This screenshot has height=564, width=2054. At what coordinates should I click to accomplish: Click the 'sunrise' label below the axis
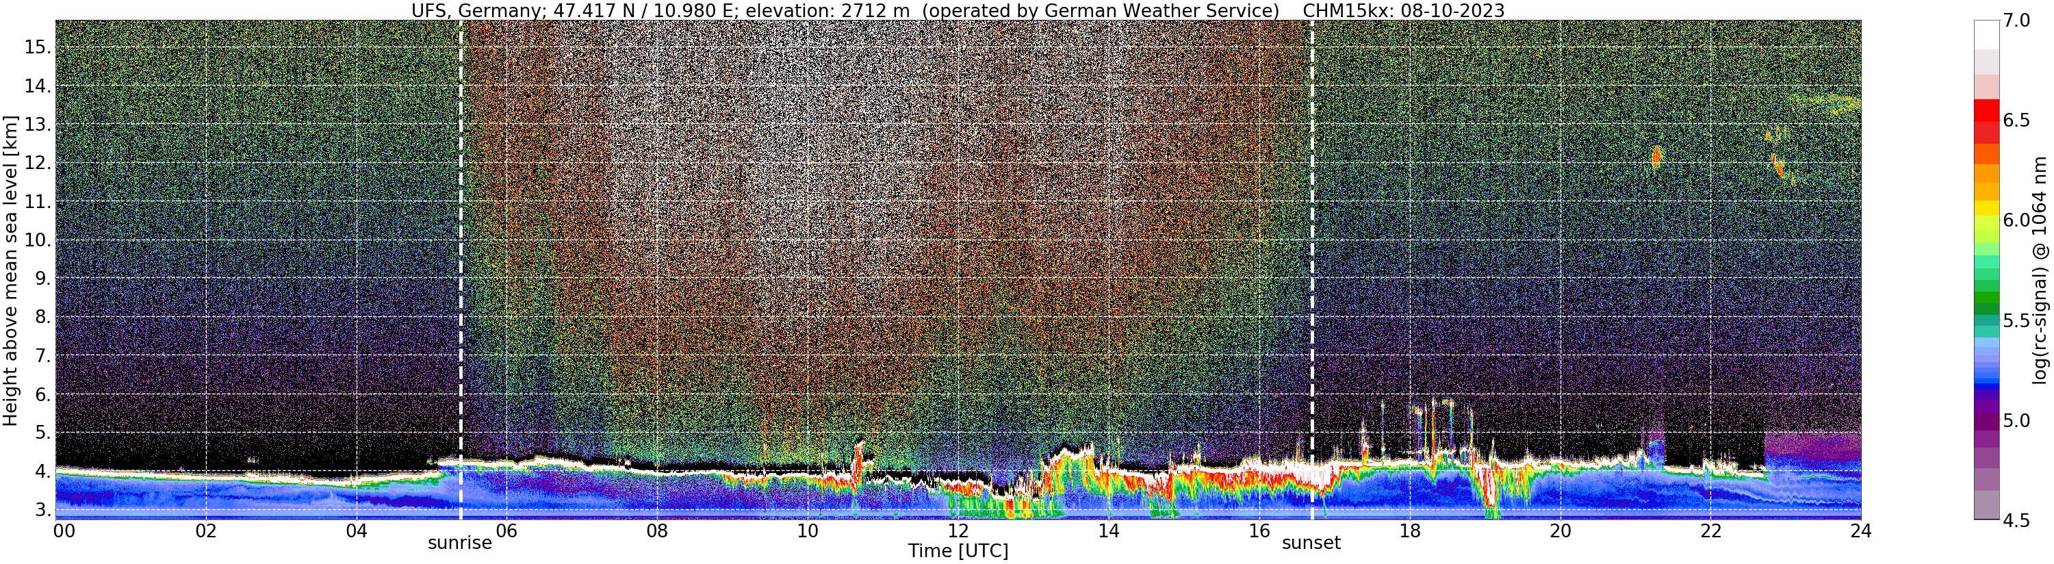pyautogui.click(x=460, y=543)
